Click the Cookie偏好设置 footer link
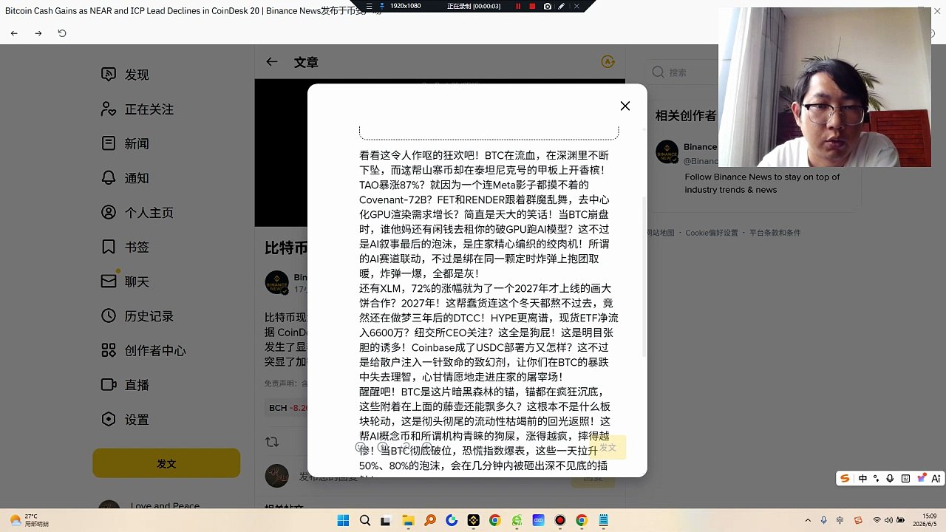 (712, 233)
